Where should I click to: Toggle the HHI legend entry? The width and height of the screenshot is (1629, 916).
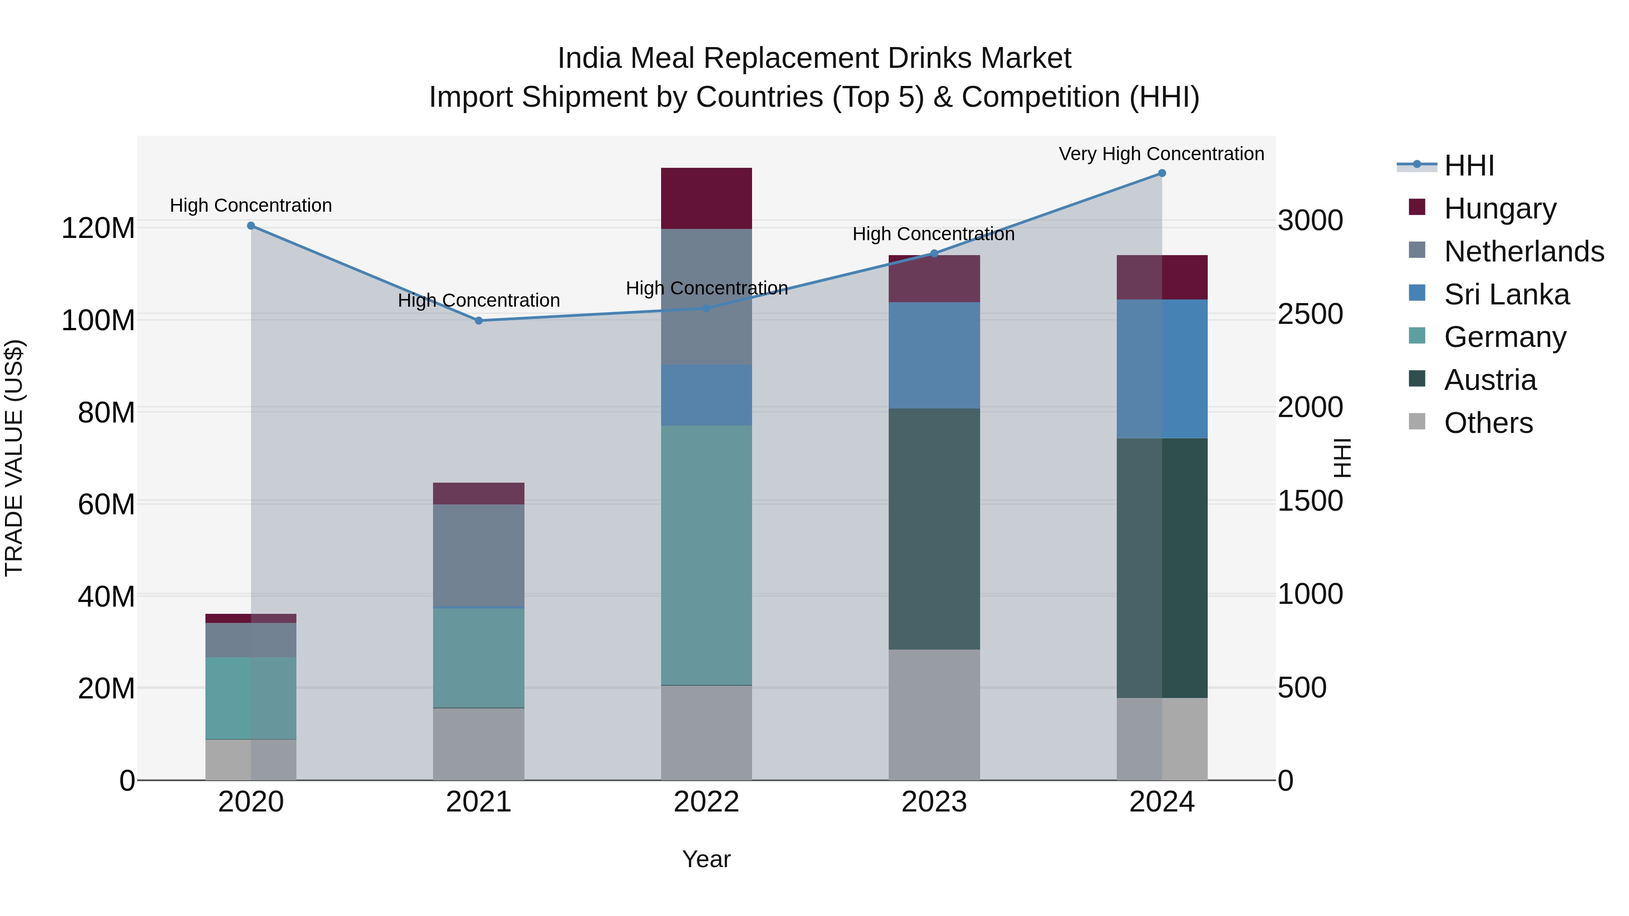[x=1446, y=166]
